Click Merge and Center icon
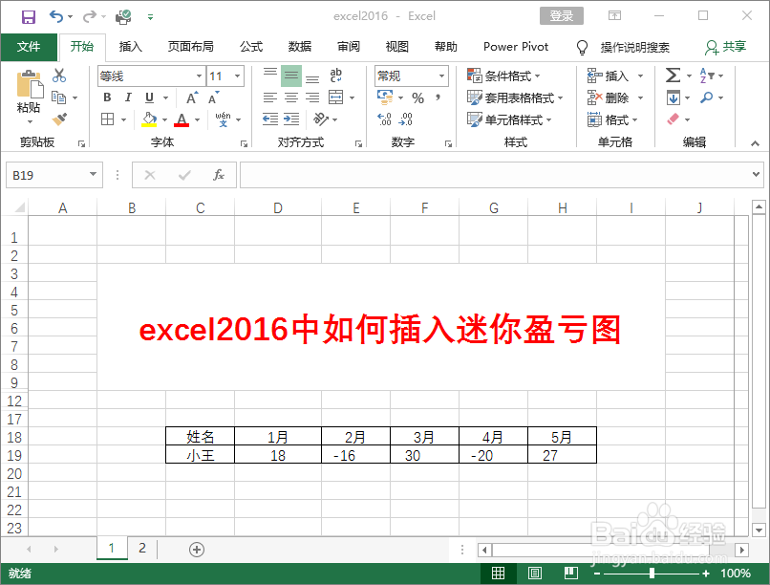 pyautogui.click(x=336, y=97)
